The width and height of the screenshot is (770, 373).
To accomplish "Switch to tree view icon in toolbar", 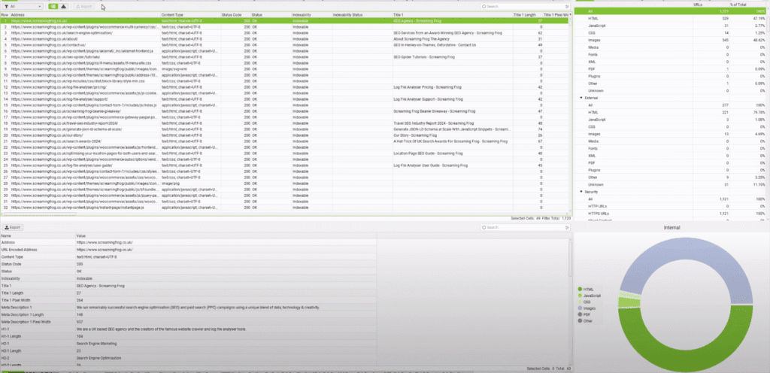I will click(x=63, y=6).
